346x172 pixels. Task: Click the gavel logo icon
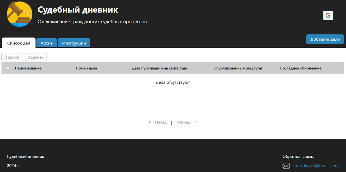coord(20,14)
